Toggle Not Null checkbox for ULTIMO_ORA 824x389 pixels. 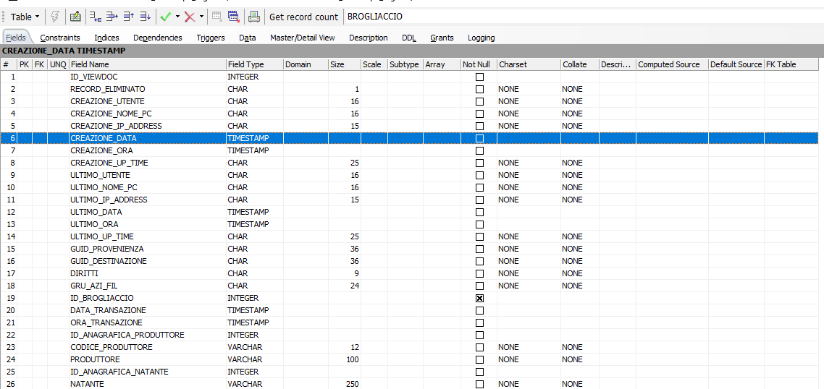tap(479, 224)
